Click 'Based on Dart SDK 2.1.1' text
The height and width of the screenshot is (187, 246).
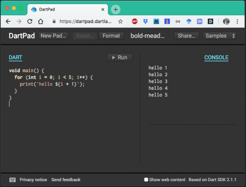(x=212, y=180)
